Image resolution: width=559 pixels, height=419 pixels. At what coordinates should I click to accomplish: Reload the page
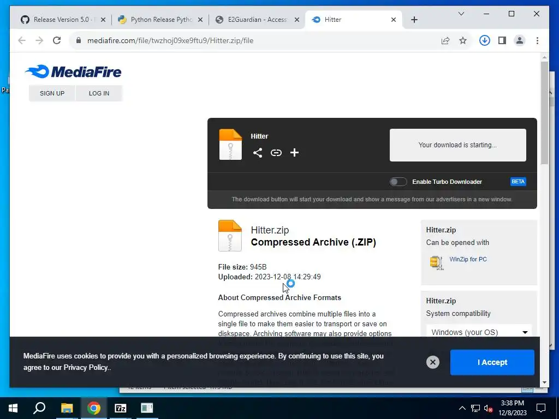click(57, 40)
